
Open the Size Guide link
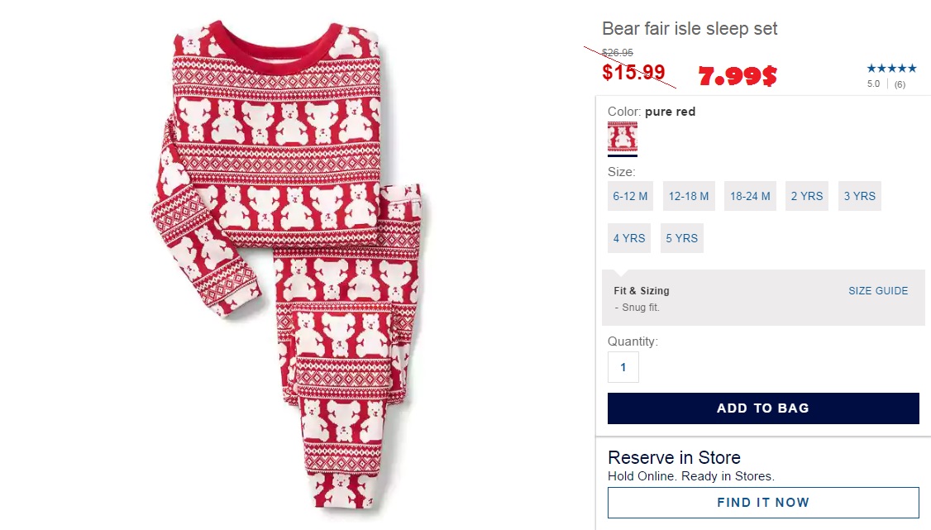coord(878,291)
